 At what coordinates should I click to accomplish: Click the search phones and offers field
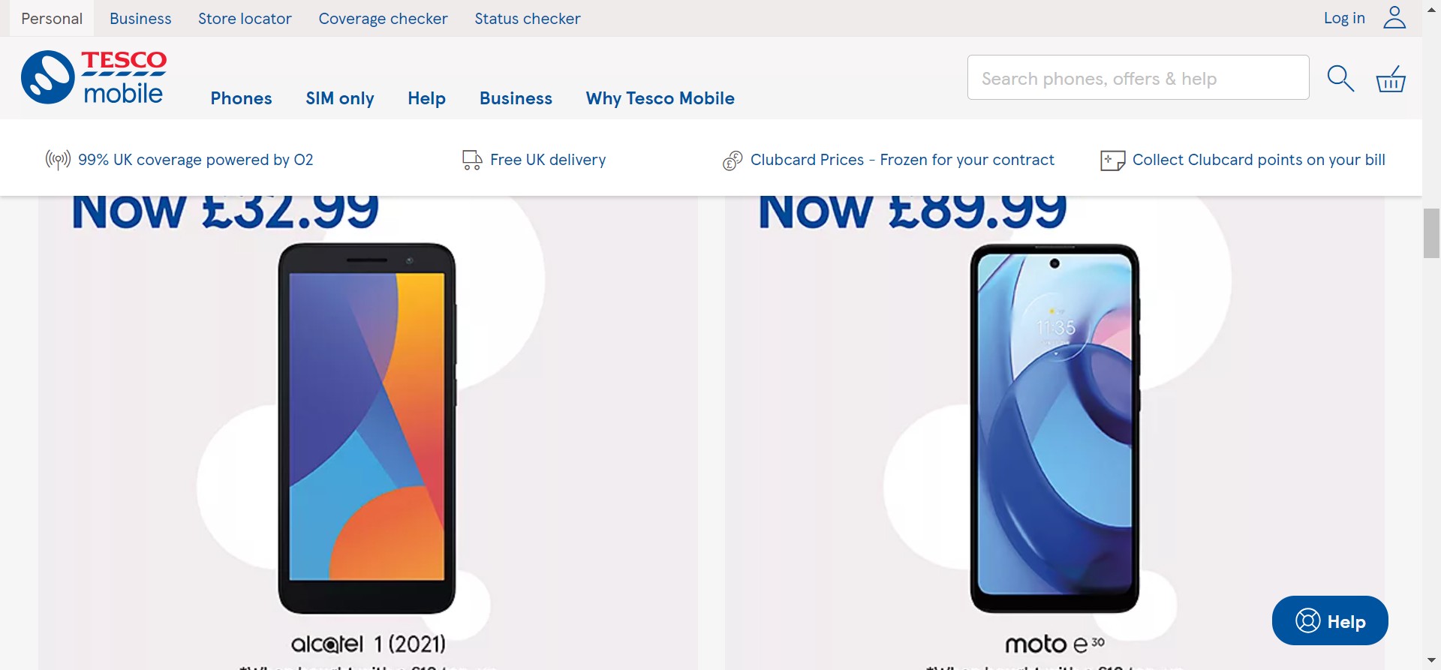tap(1138, 77)
